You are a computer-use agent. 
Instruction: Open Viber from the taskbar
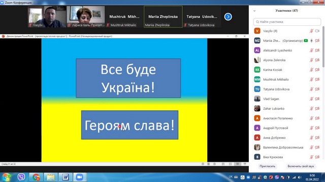21,177
